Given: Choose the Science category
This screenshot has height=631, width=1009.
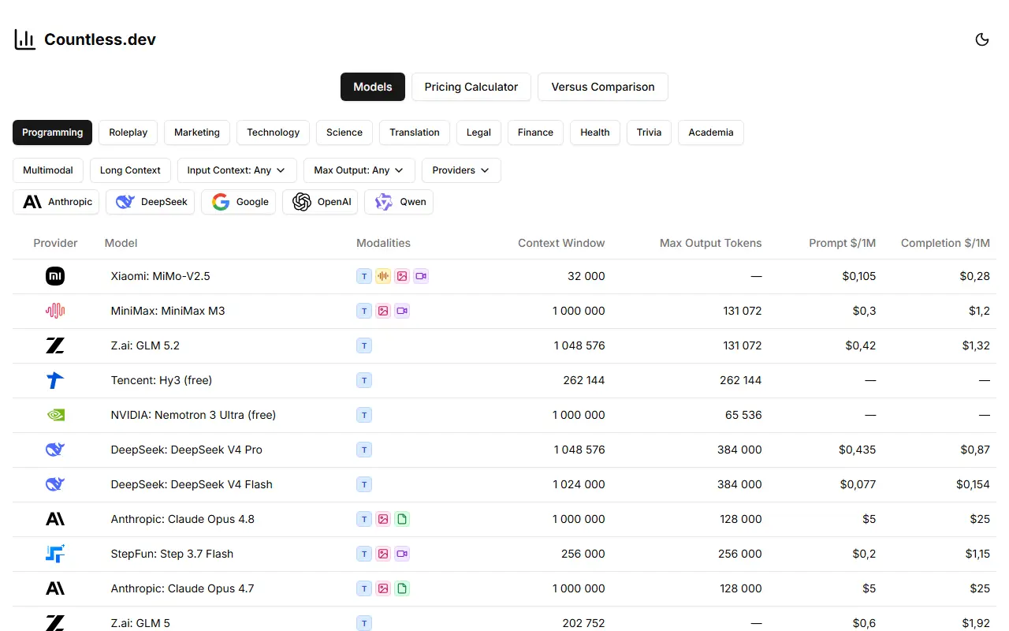Looking at the screenshot, I should click(x=344, y=133).
